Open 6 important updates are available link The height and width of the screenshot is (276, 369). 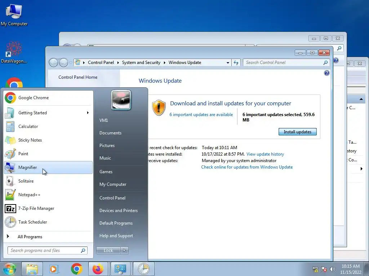point(201,115)
